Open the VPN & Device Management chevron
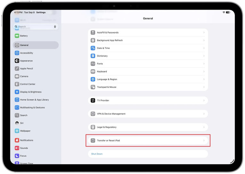245x174 pixels. (x=204, y=114)
